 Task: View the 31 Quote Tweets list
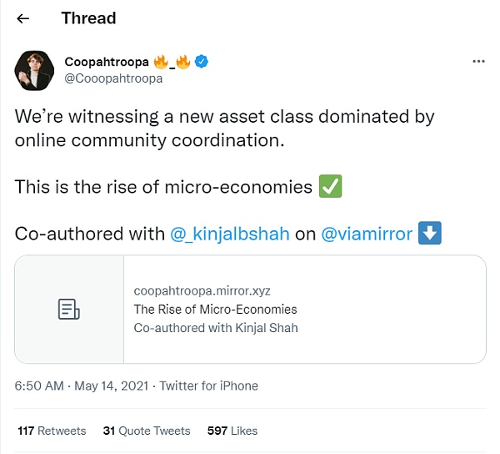(147, 431)
